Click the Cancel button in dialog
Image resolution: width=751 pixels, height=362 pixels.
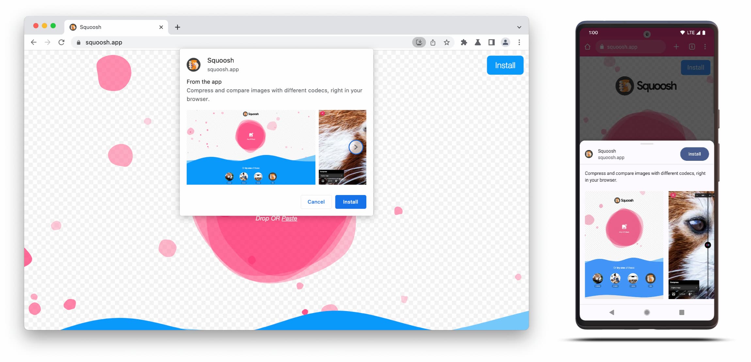(x=316, y=201)
